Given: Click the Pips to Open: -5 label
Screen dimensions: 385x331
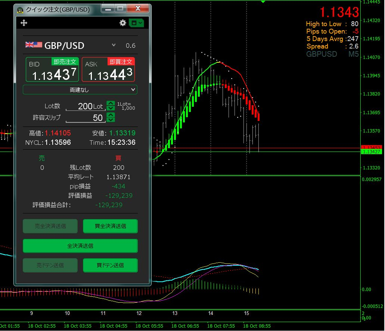Looking at the screenshot, I should click(332, 31).
